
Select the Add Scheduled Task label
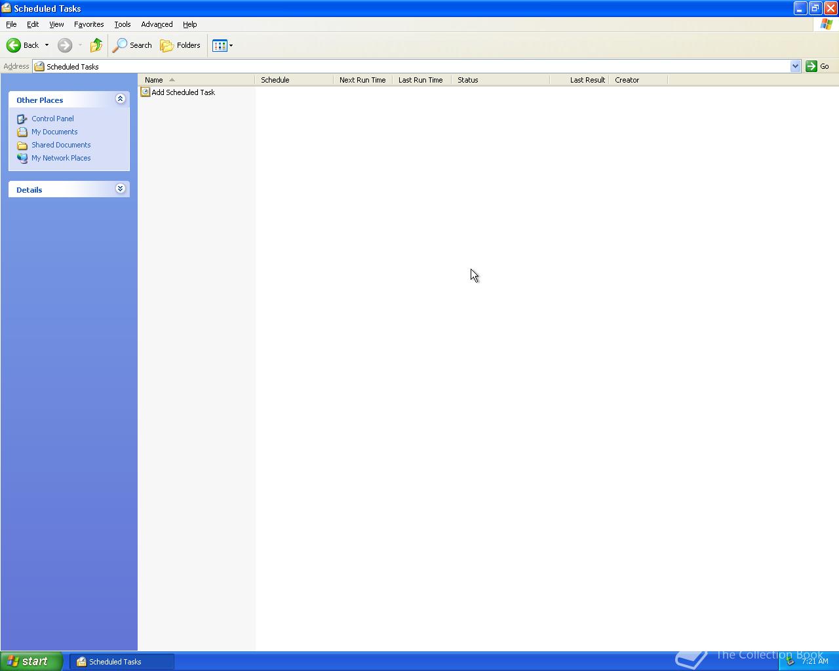(183, 92)
